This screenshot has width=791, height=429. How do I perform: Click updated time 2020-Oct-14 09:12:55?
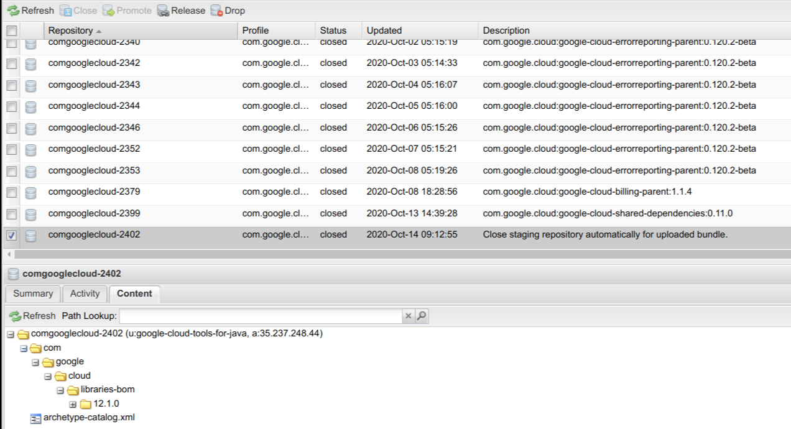coord(412,235)
